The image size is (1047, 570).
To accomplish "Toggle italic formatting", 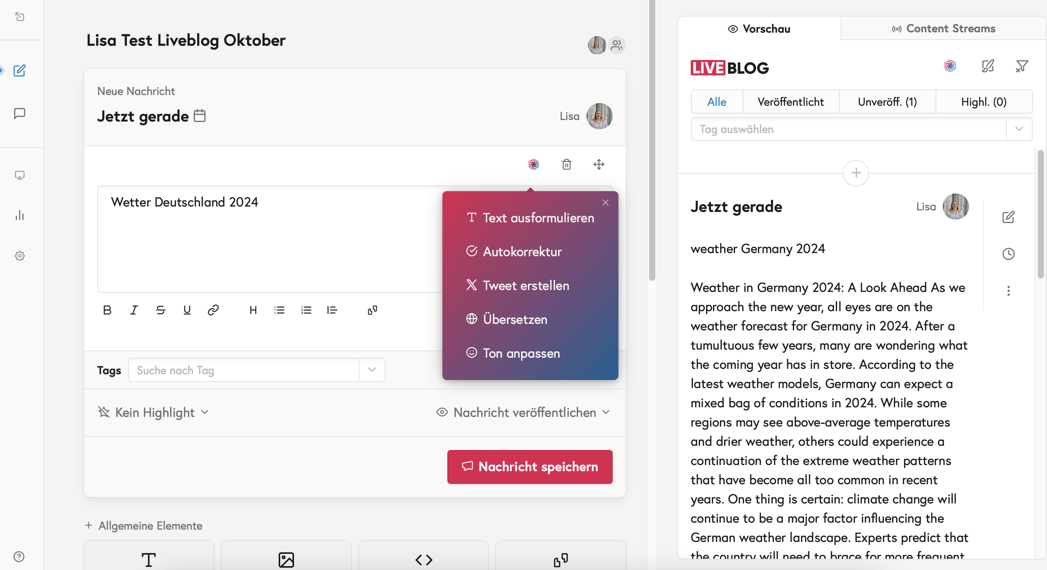I will click(134, 310).
